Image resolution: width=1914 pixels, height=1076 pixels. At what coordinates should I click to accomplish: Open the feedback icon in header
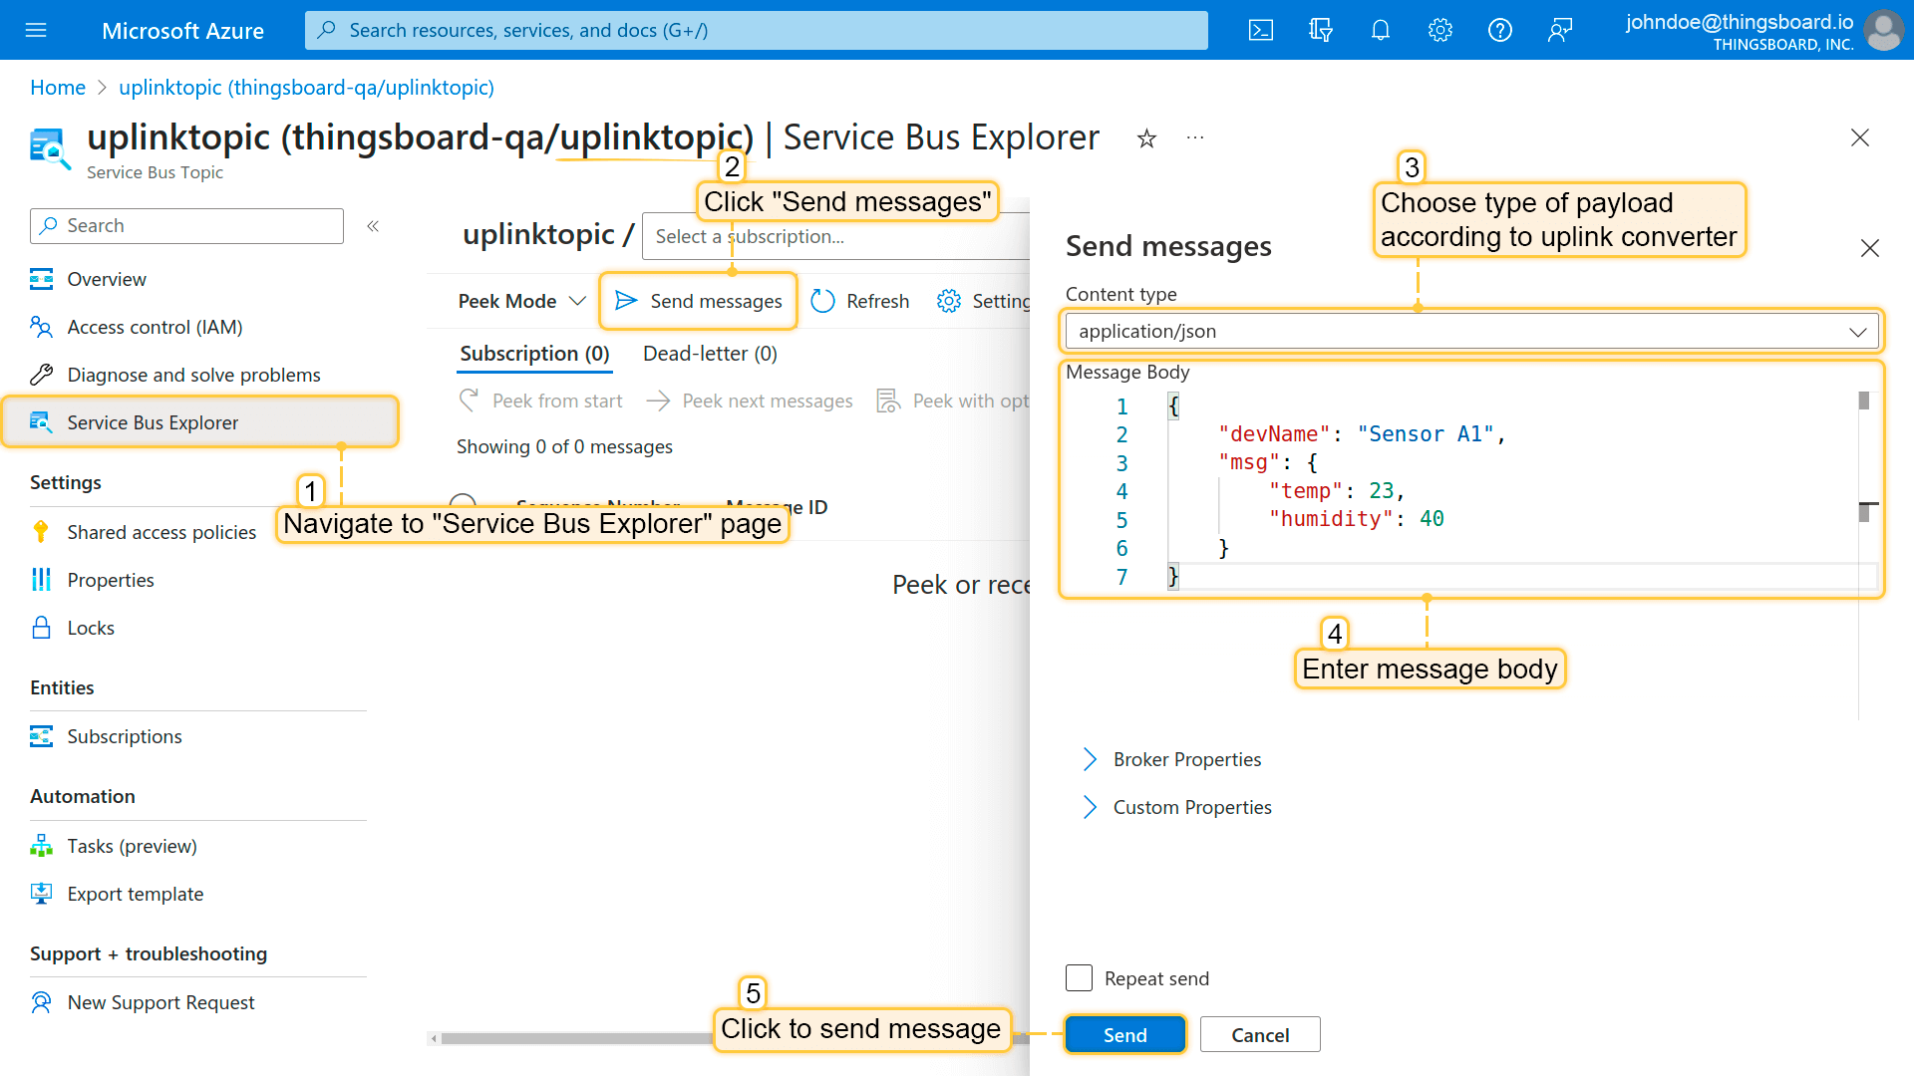click(x=1560, y=30)
